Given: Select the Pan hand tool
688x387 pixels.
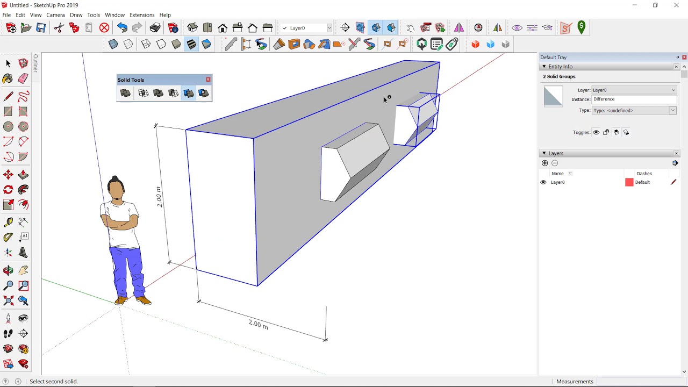Looking at the screenshot, I should pyautogui.click(x=23, y=270).
